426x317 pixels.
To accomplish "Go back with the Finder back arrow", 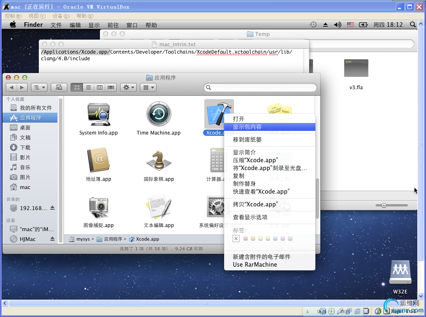I will coord(12,88).
